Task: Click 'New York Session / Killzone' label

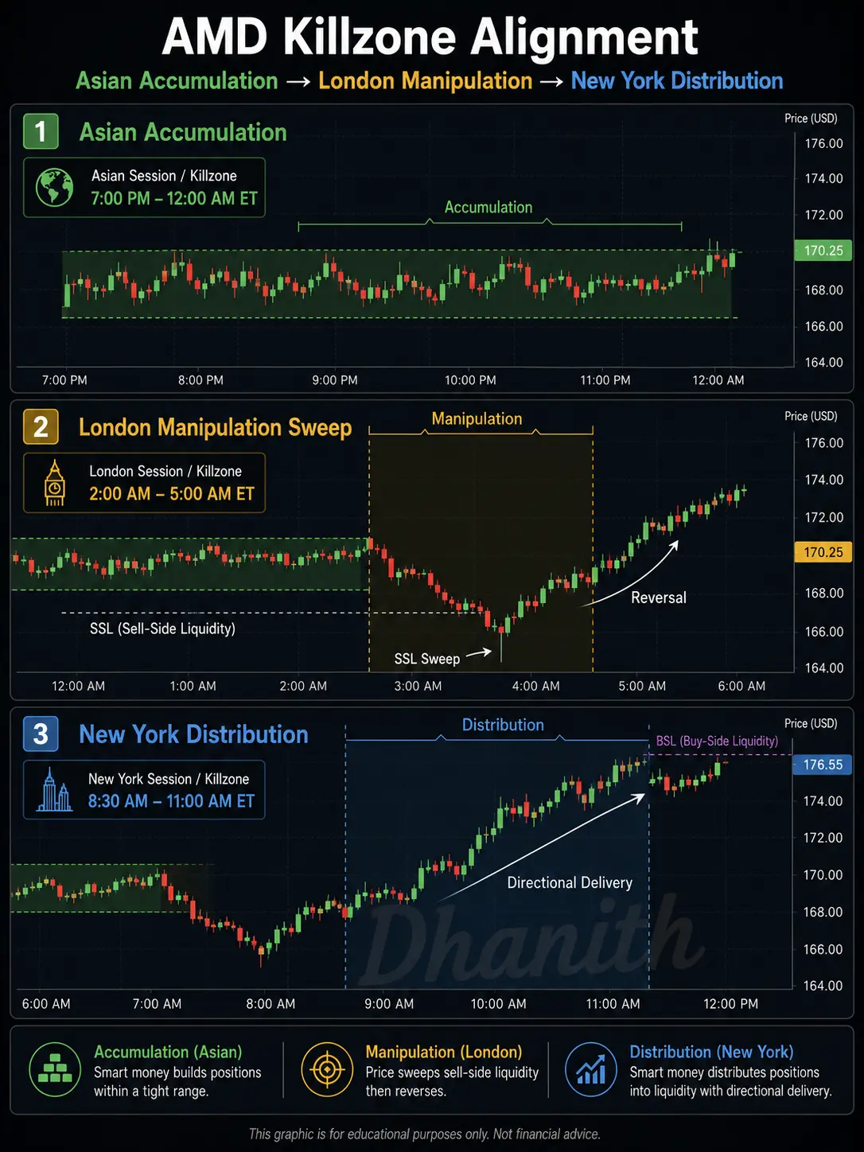Action: tap(169, 779)
